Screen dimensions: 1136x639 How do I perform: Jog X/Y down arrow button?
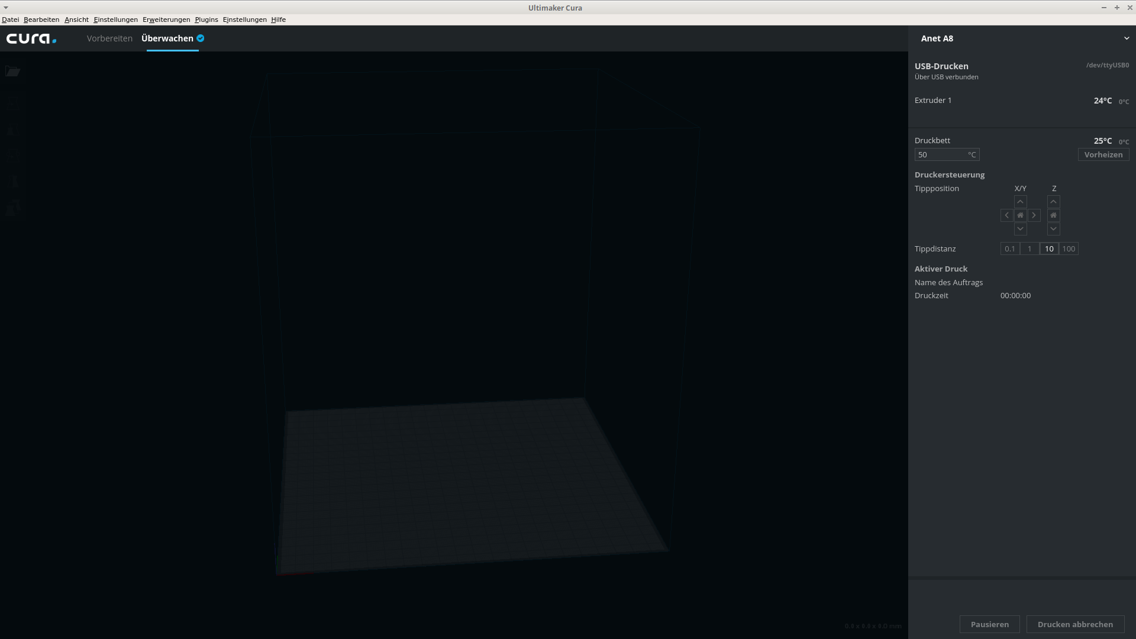point(1020,229)
